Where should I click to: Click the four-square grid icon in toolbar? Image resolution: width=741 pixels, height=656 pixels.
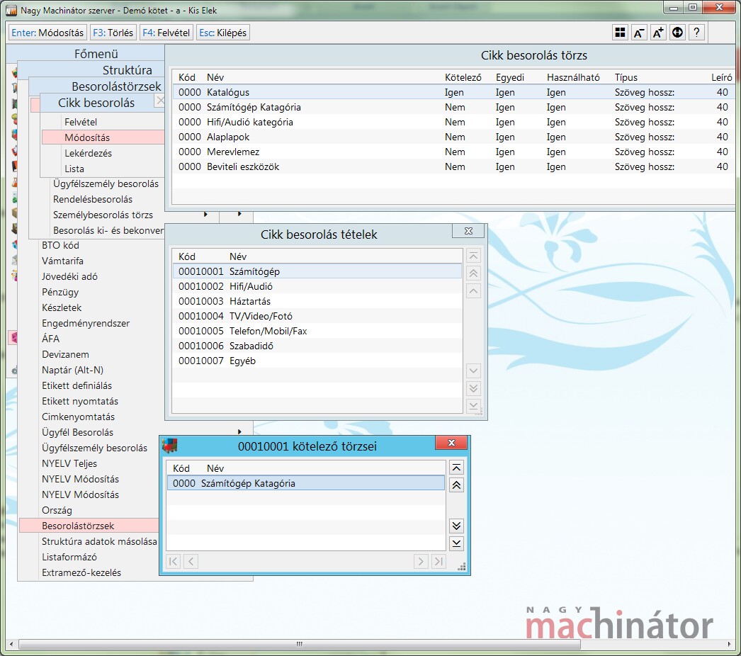coord(620,33)
